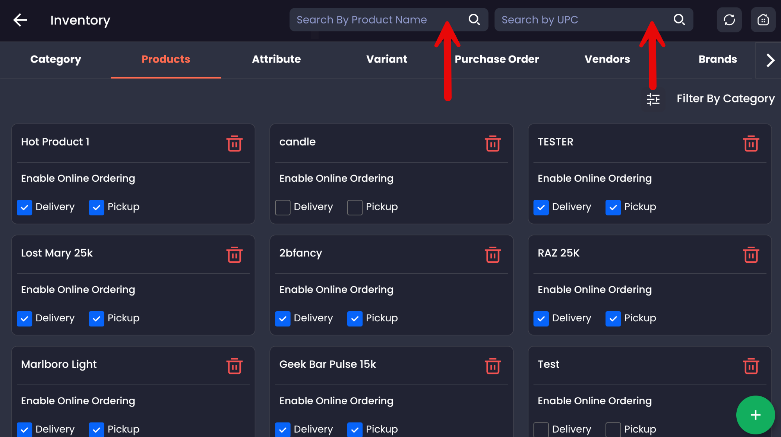Open Filter By Category options
This screenshot has width=781, height=437.
click(725, 99)
